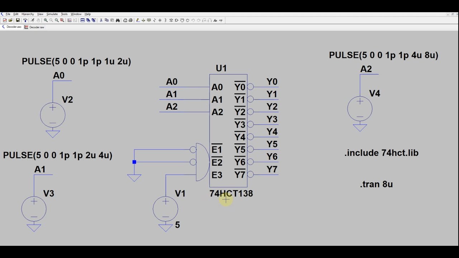Screen dimensions: 459x258
Task: Click the Y0 output net label
Action: point(272,82)
